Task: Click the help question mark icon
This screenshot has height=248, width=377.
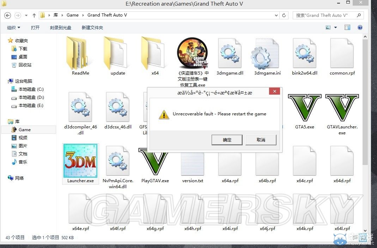Action: coord(360,27)
